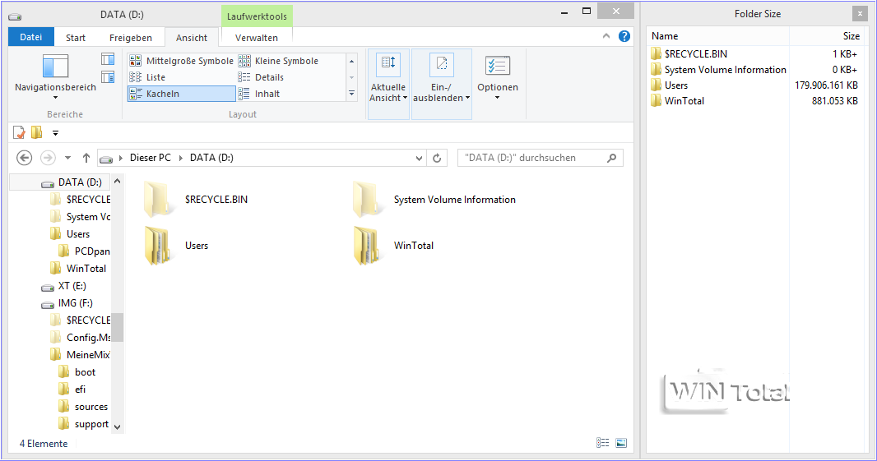Go up one folder level

pos(86,158)
